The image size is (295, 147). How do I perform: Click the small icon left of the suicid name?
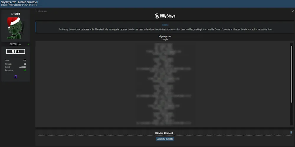point(12,14)
